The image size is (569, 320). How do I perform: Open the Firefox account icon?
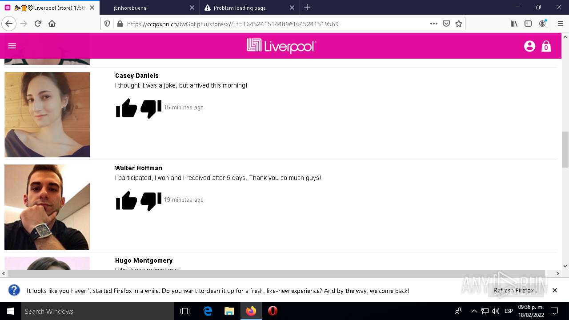pos(542,24)
